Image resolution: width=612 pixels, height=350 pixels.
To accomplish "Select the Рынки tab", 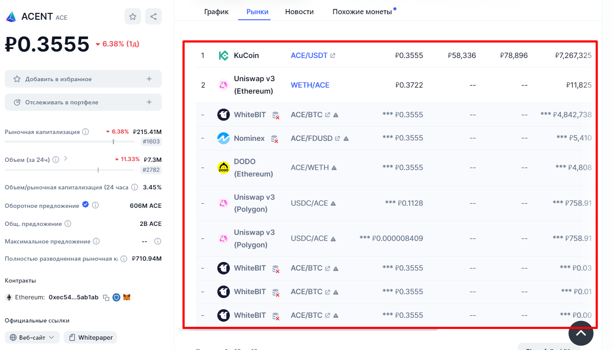I will [x=257, y=12].
